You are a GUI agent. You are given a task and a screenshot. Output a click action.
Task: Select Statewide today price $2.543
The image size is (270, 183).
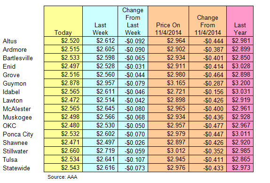point(70,167)
